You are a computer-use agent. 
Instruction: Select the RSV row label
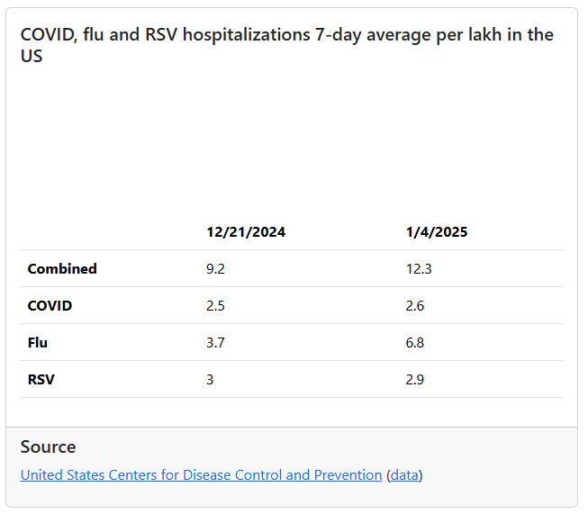coord(41,380)
